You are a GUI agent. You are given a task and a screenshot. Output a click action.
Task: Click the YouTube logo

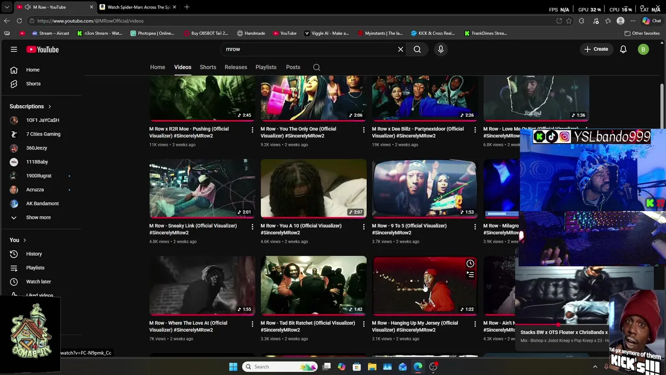(43, 49)
